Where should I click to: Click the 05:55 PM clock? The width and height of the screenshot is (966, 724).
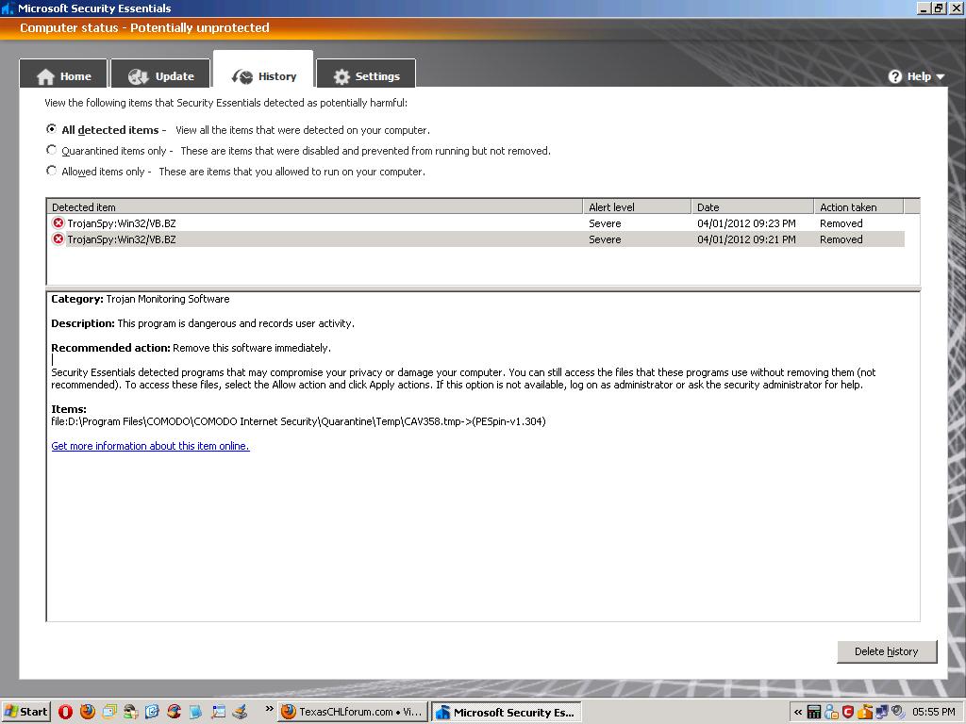[x=933, y=713]
